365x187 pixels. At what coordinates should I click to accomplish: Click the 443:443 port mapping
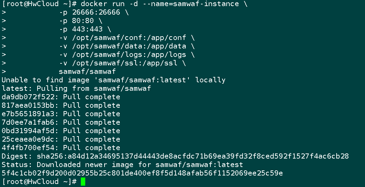pos(87,29)
